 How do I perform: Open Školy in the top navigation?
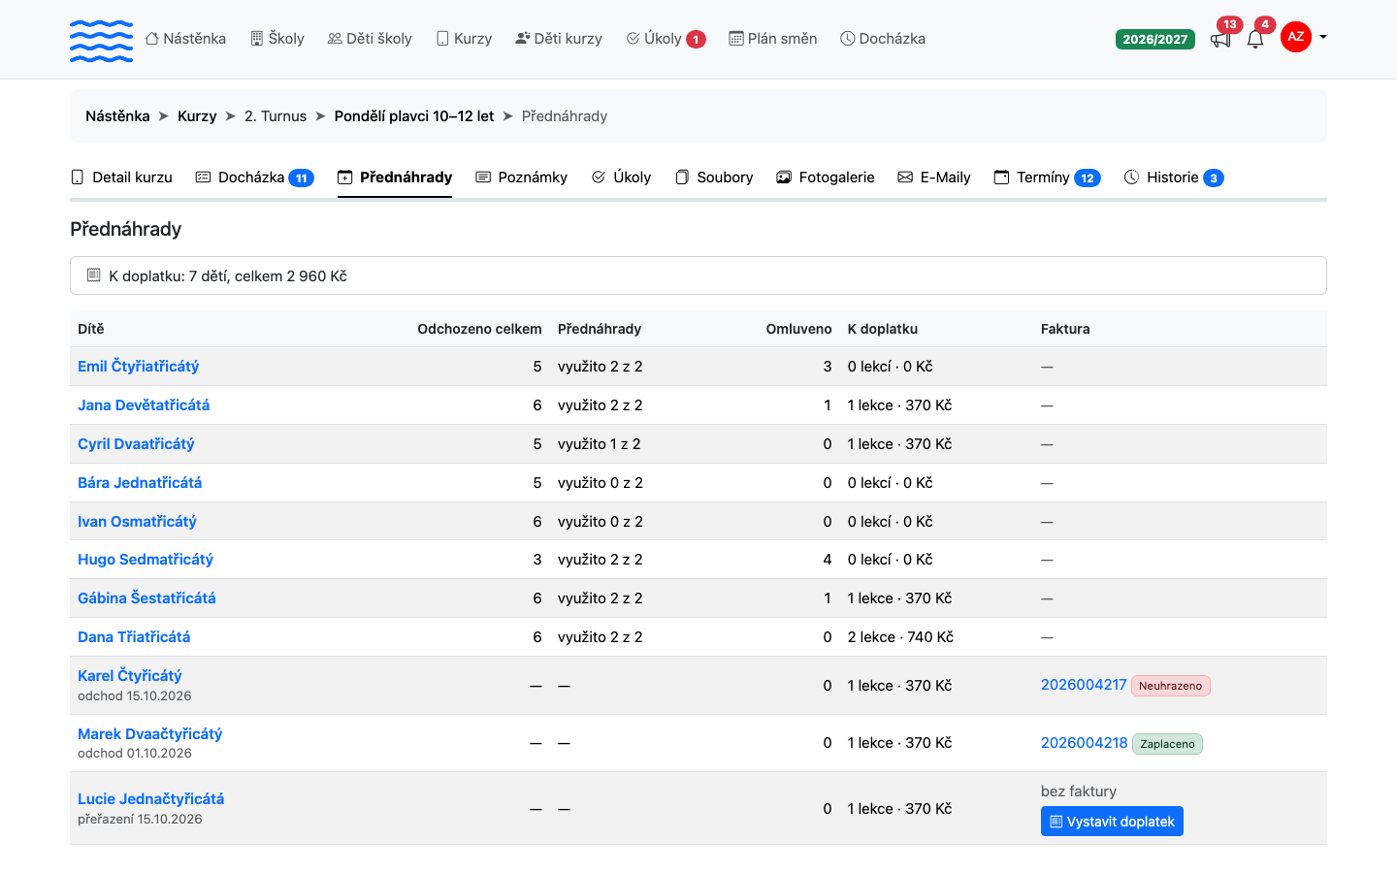(x=277, y=39)
